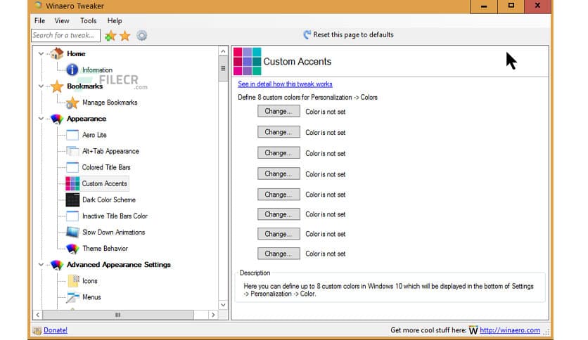Click Advanced Appearance Settings icon
The image size is (588, 340).
[x=57, y=265]
